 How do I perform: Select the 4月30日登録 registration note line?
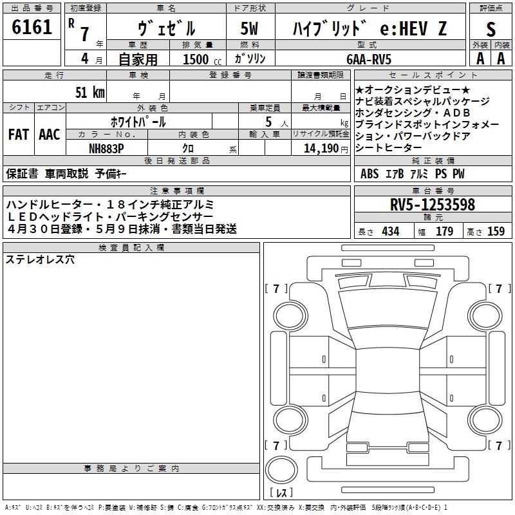121,229
